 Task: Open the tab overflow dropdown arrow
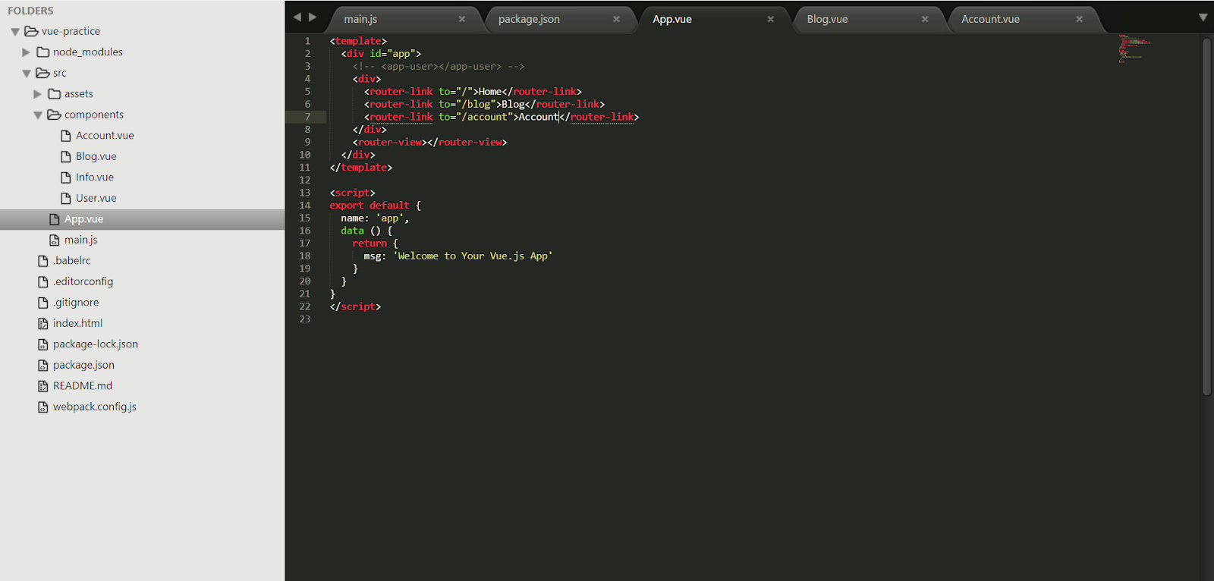pos(1203,17)
